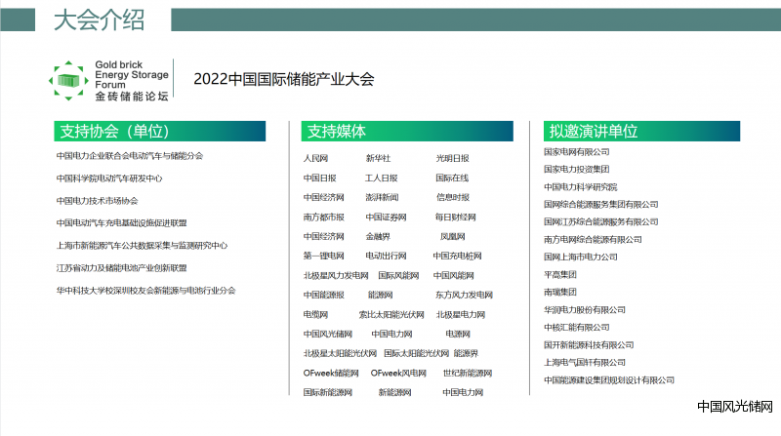This screenshot has width=781, height=436.
Task: Select 中国电力技术市场协会 in the list
Action: [97, 201]
